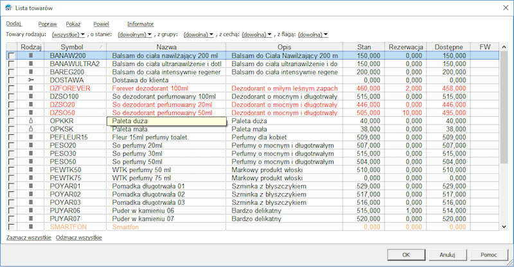
Task: Click the goods type icon for BANAW200
Action: 31,56
